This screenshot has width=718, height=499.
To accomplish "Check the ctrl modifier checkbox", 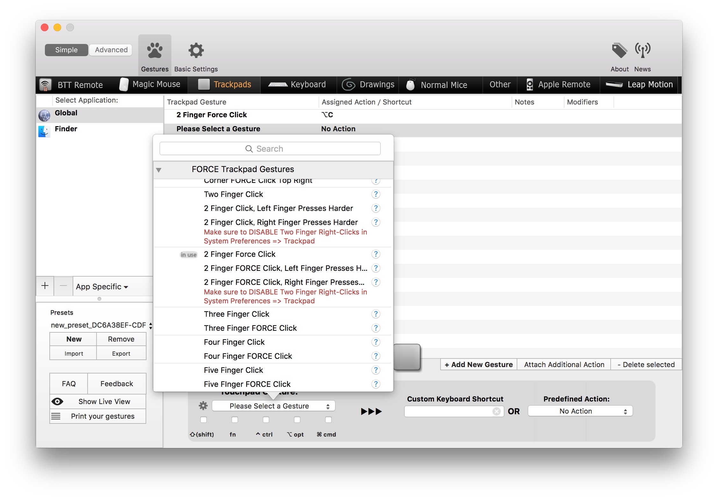I will click(x=266, y=420).
